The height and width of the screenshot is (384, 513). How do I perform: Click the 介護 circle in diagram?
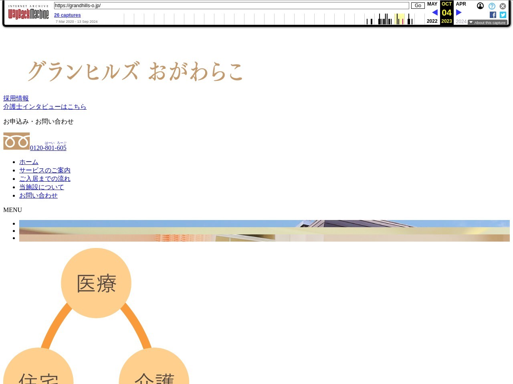[x=154, y=366]
